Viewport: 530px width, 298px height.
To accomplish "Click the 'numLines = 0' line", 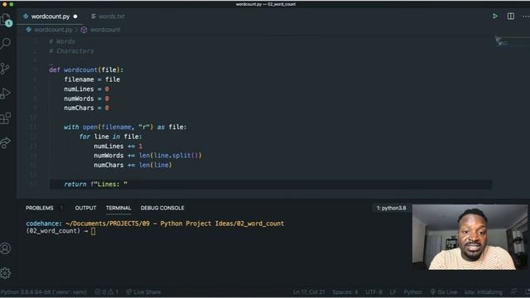I will (x=86, y=89).
